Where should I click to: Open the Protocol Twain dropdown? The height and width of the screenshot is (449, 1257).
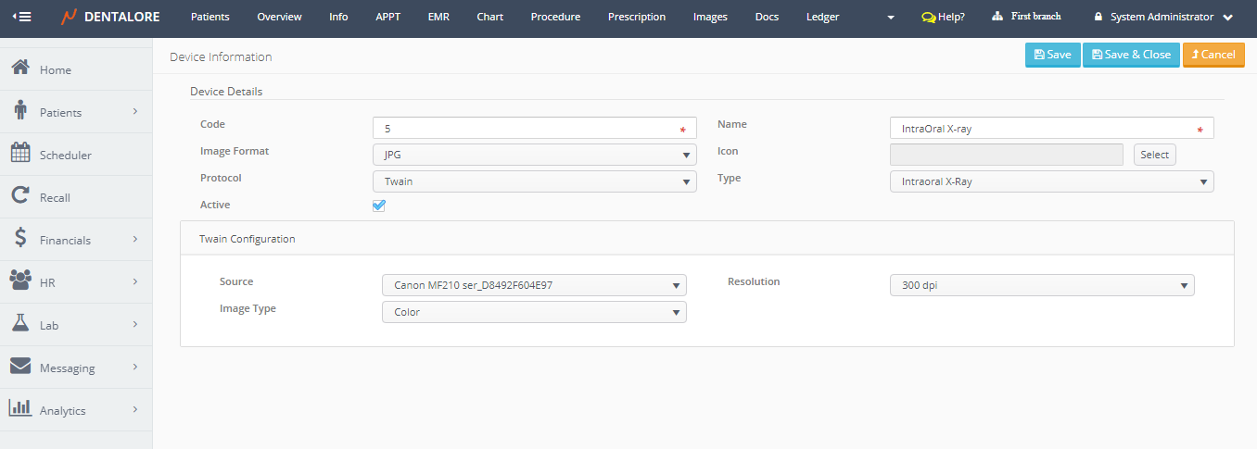click(534, 181)
